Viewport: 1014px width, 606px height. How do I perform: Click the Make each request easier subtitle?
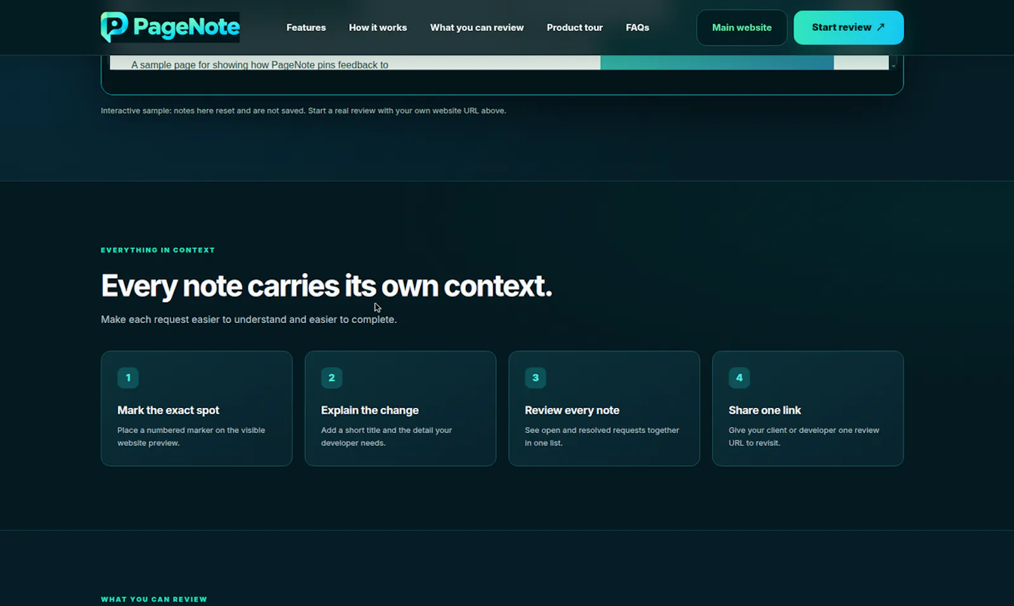click(248, 319)
